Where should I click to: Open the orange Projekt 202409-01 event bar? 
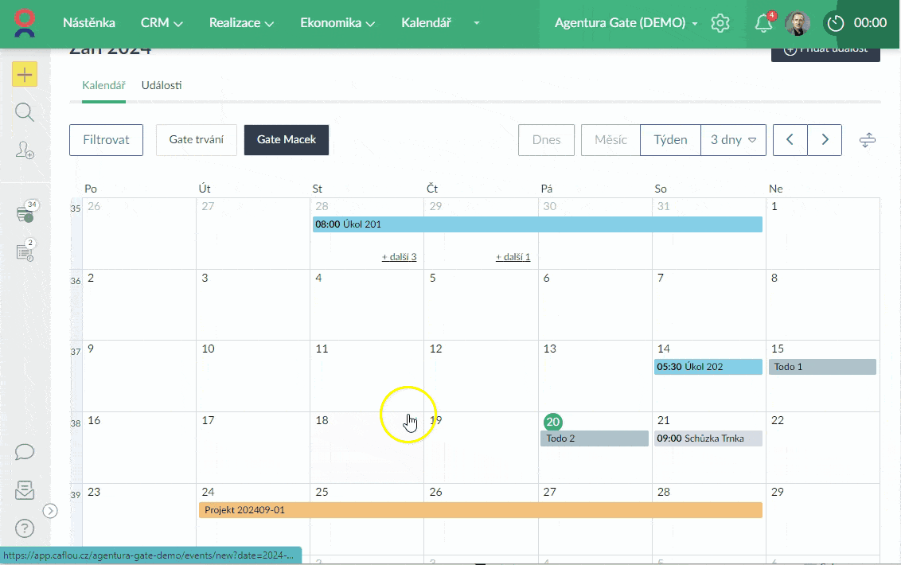click(x=480, y=510)
